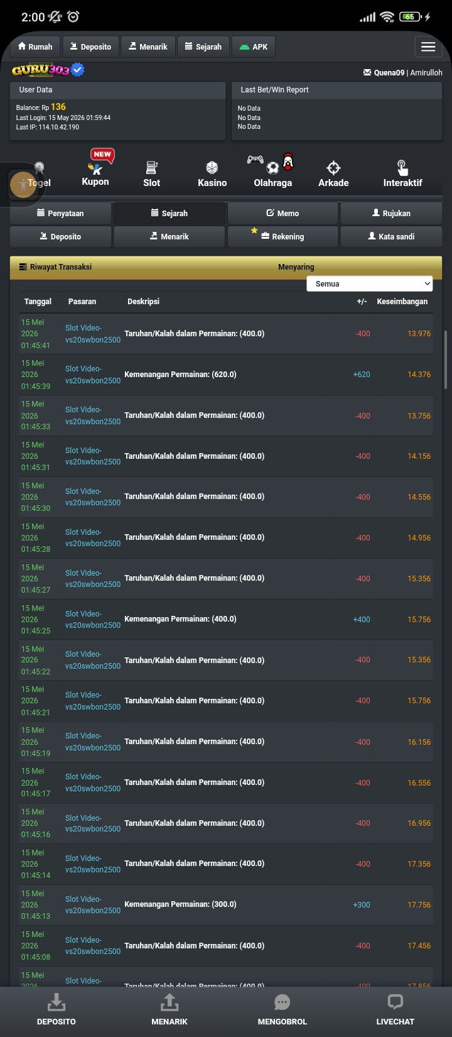The width and height of the screenshot is (452, 1037).
Task: Tap the MENGOBROL chat bubble icon
Action: pos(282,1002)
